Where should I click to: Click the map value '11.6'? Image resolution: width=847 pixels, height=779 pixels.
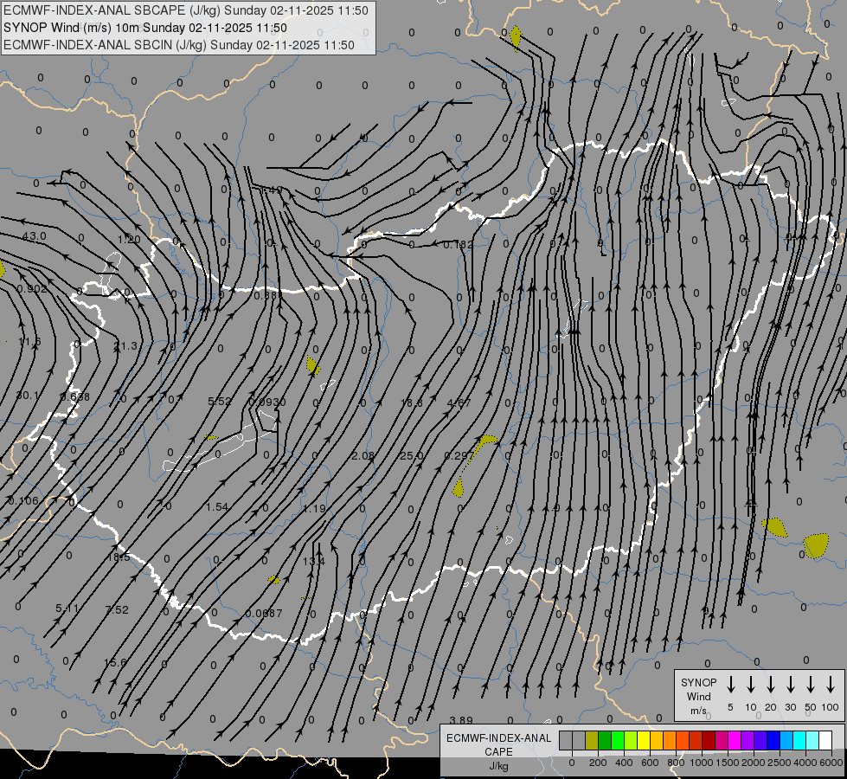[29, 342]
